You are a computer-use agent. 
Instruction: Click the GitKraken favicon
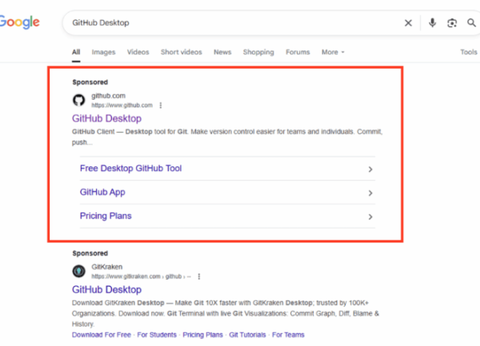(x=79, y=271)
